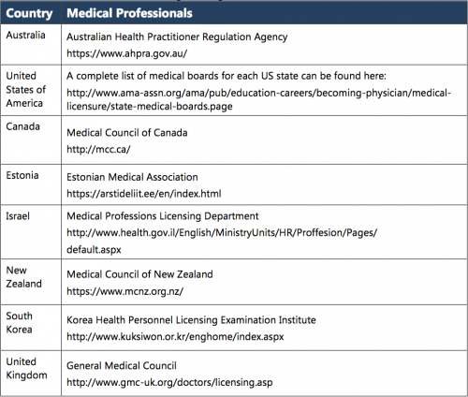Open the ama-assn.org state medical boards URL
468x397 pixels.
[x=259, y=99]
